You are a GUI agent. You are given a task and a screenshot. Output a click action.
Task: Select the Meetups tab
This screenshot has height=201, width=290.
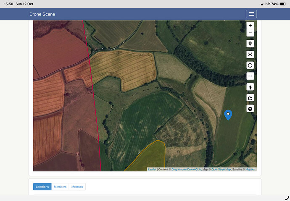pos(77,187)
